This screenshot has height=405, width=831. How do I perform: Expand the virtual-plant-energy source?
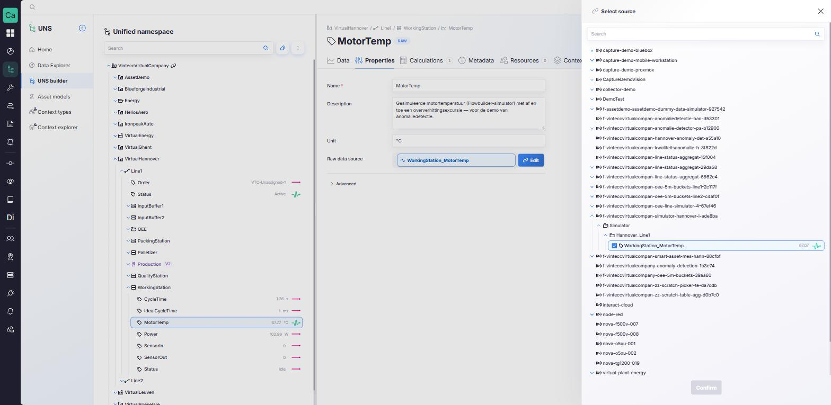pyautogui.click(x=592, y=373)
